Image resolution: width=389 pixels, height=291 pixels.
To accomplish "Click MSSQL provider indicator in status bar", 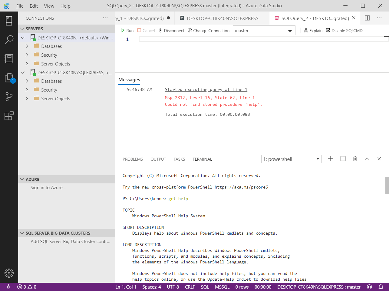I will 222,287.
